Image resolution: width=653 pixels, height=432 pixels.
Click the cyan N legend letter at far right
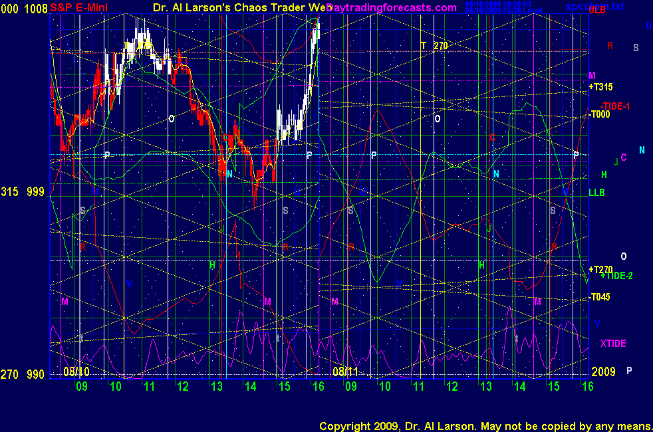tap(642, 150)
